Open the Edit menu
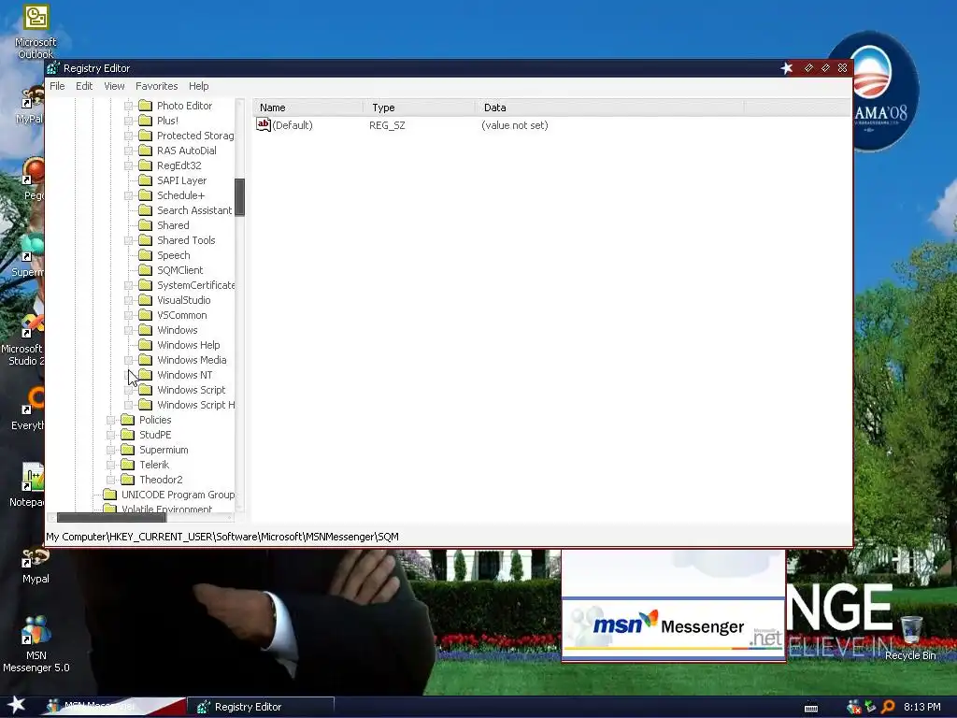957x718 pixels. pyautogui.click(x=84, y=86)
